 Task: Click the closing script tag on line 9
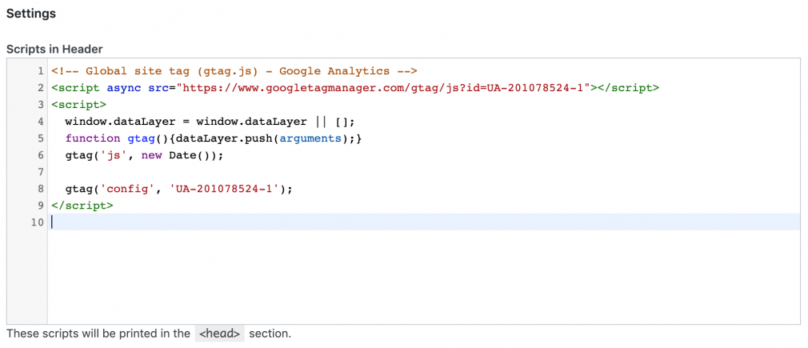(x=82, y=205)
